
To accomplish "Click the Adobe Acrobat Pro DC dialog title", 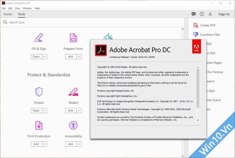I will [x=140, y=50].
